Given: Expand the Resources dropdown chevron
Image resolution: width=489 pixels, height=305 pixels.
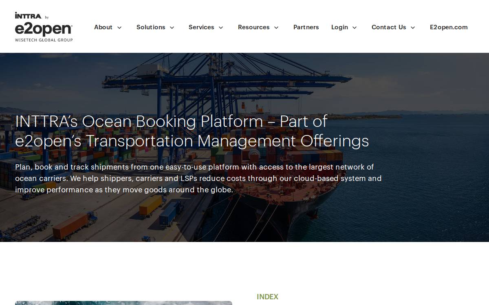Looking at the screenshot, I should point(276,28).
